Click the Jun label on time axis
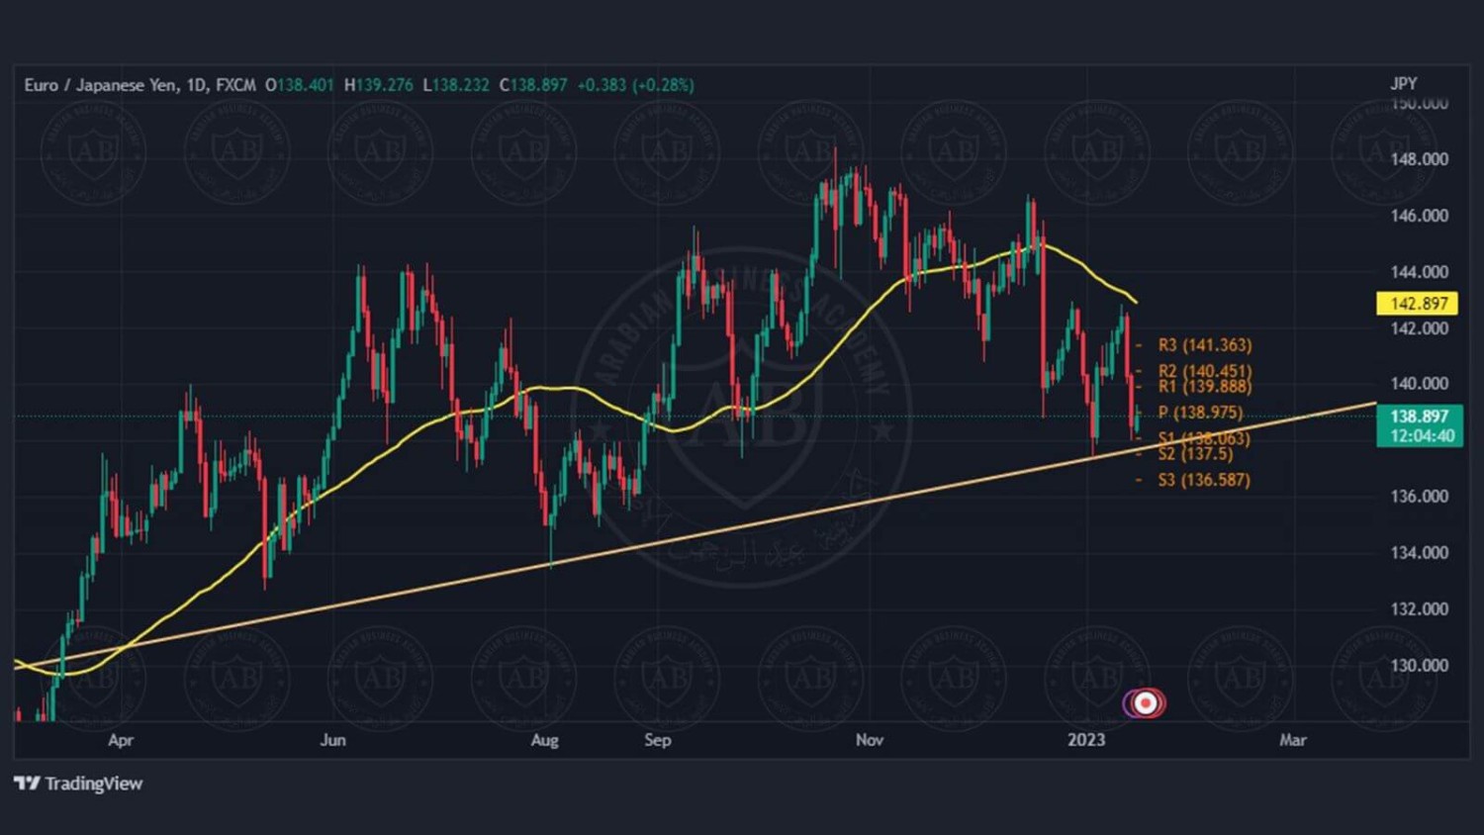Screen dimensions: 1484x835 click(333, 740)
